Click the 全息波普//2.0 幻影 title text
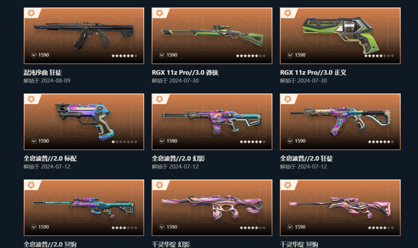This screenshot has width=418, height=248. click(178, 159)
